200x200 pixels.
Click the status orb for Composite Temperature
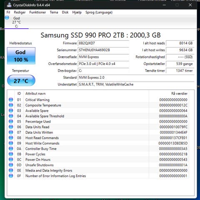(11, 105)
